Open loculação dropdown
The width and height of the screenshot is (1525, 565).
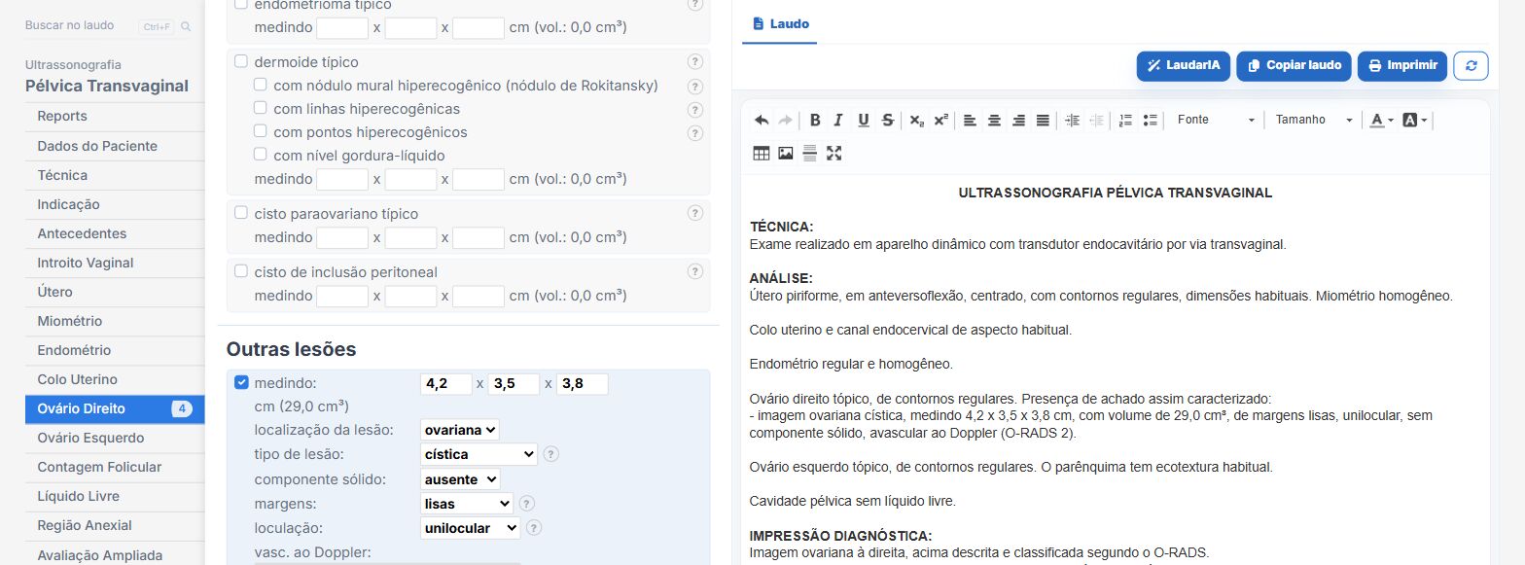click(471, 529)
